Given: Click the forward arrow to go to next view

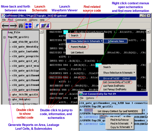Looking at the screenshot, I should (13, 25).
